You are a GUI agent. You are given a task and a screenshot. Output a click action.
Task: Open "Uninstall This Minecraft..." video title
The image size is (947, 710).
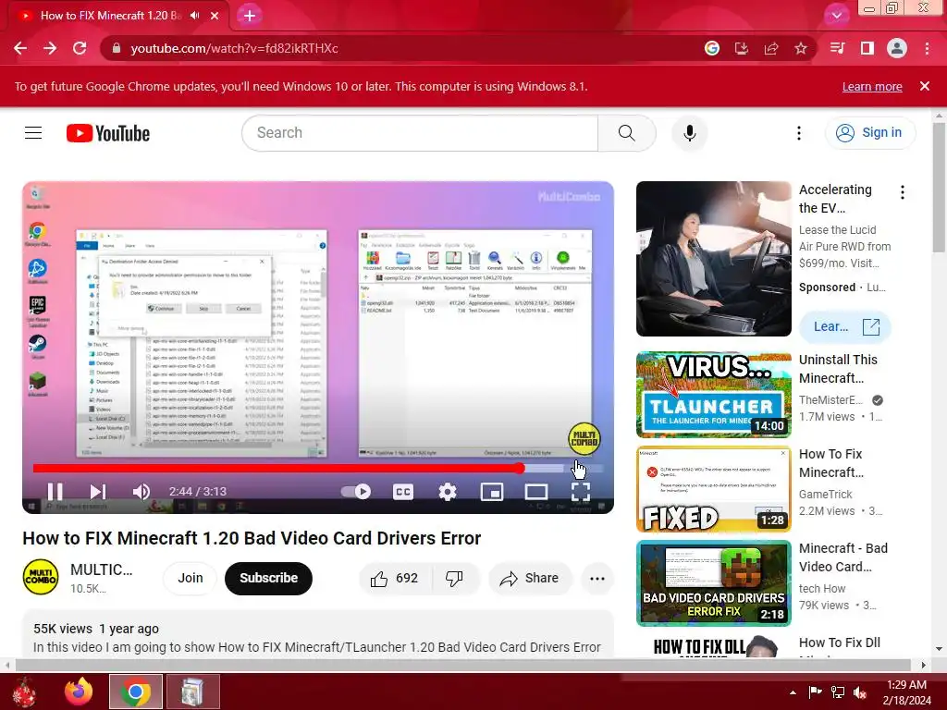coord(838,369)
